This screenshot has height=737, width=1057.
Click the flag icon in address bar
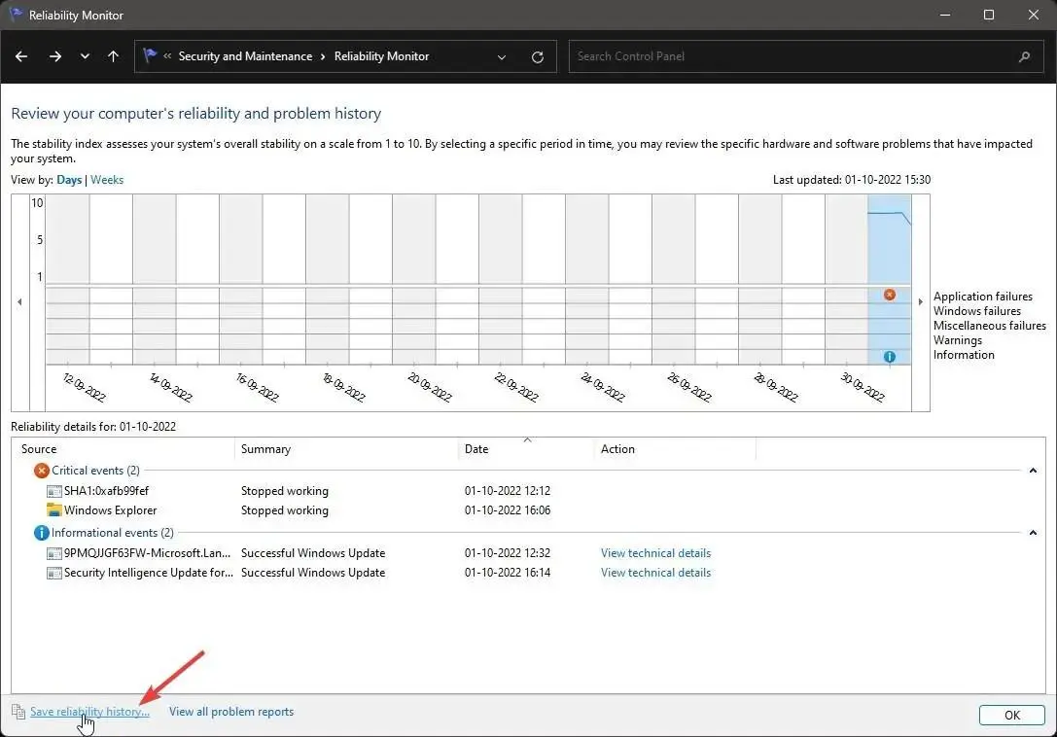point(150,56)
